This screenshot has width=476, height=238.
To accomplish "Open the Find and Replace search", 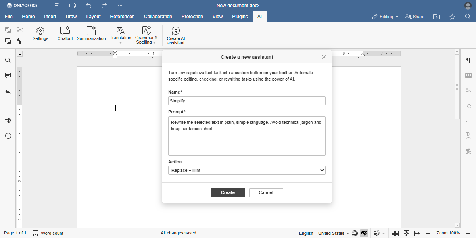I will click(x=8, y=60).
